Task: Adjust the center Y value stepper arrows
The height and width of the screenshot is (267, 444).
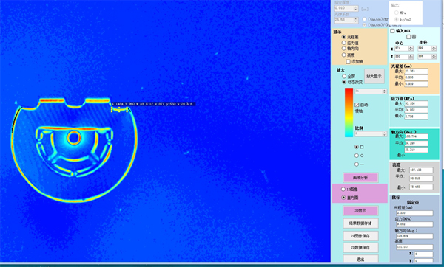Action: pos(411,57)
